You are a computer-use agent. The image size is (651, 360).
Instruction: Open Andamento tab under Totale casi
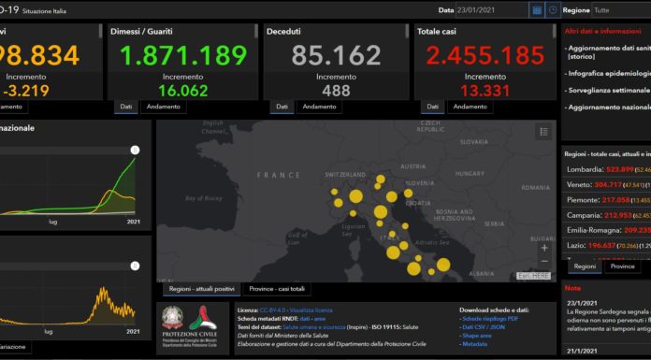470,107
